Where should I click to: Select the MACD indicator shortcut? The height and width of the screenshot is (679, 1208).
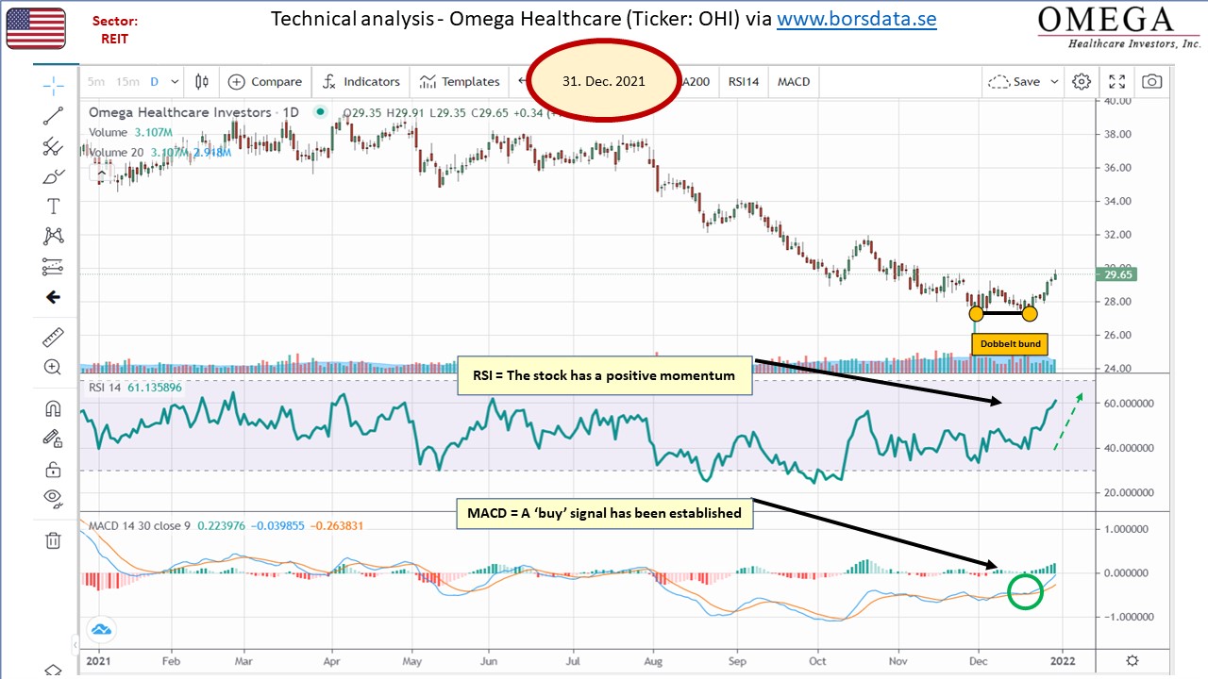point(794,82)
